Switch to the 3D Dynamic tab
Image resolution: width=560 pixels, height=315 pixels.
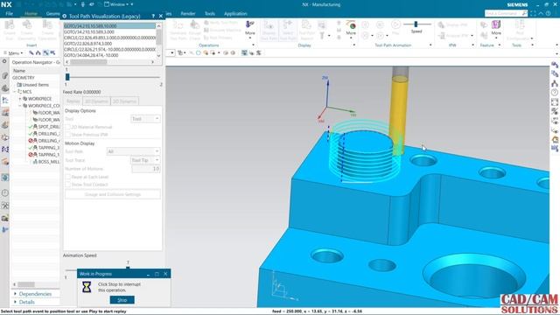[x=96, y=101]
